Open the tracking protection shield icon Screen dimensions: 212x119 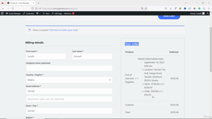coord(33,9)
